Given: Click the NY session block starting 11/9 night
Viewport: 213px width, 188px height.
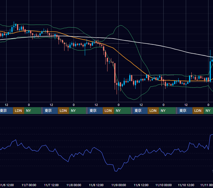Looking at the screenshot, I should click(x=167, y=111).
